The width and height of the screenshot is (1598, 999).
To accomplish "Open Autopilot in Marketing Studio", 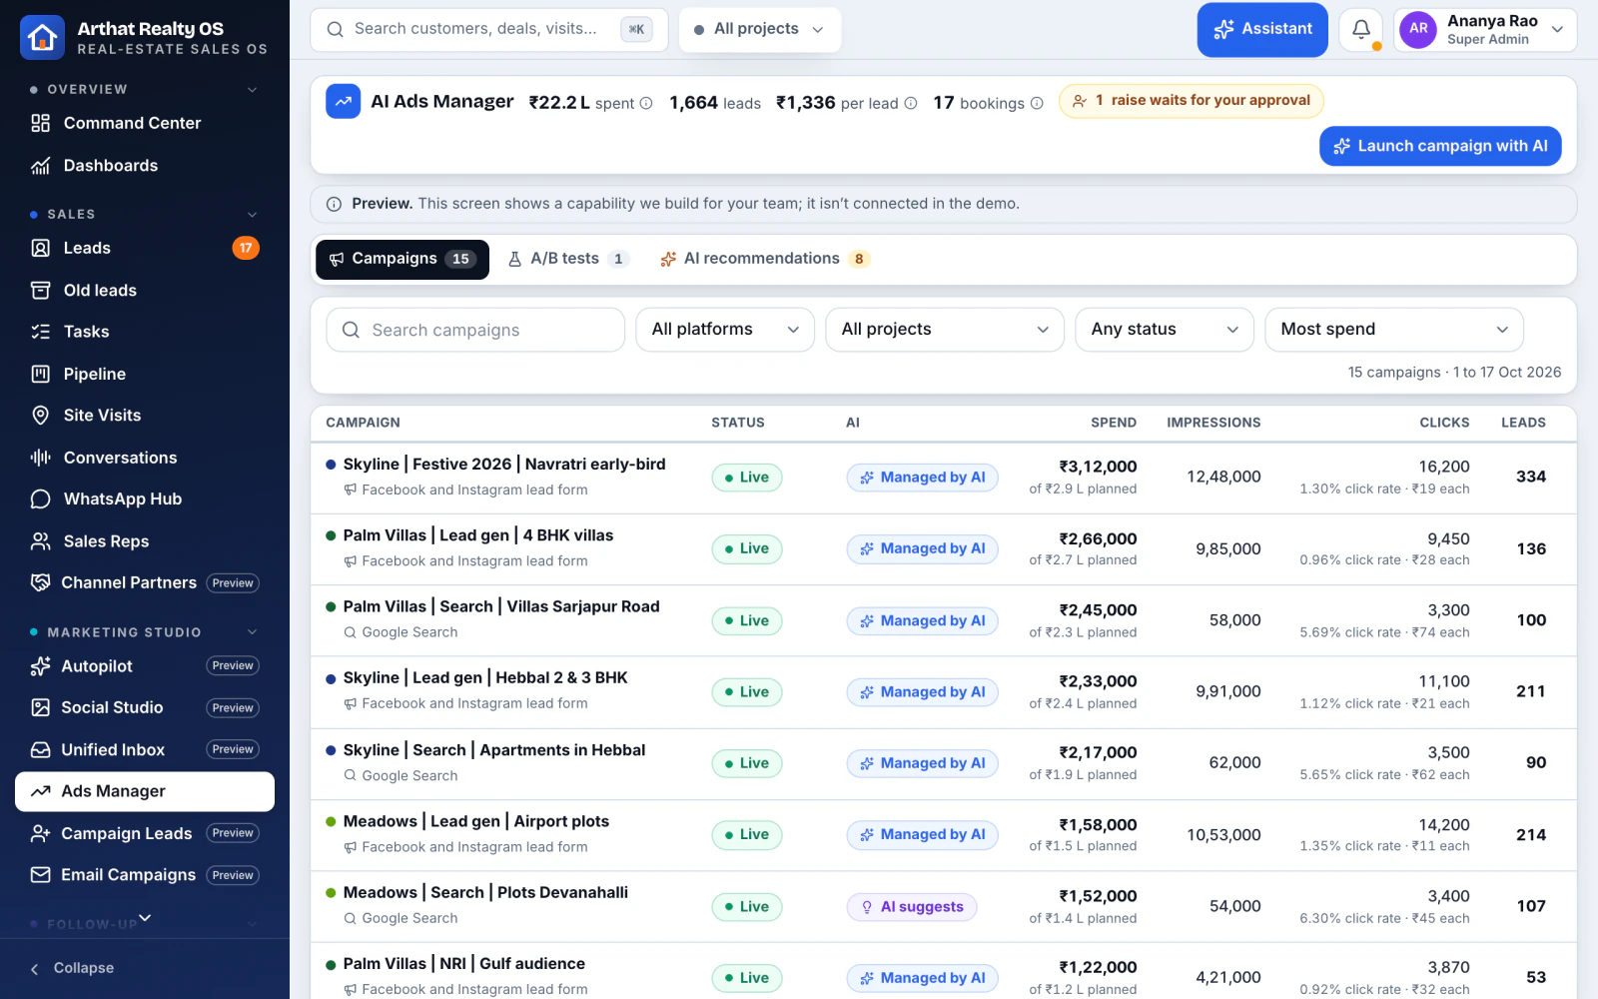I will tap(145, 666).
